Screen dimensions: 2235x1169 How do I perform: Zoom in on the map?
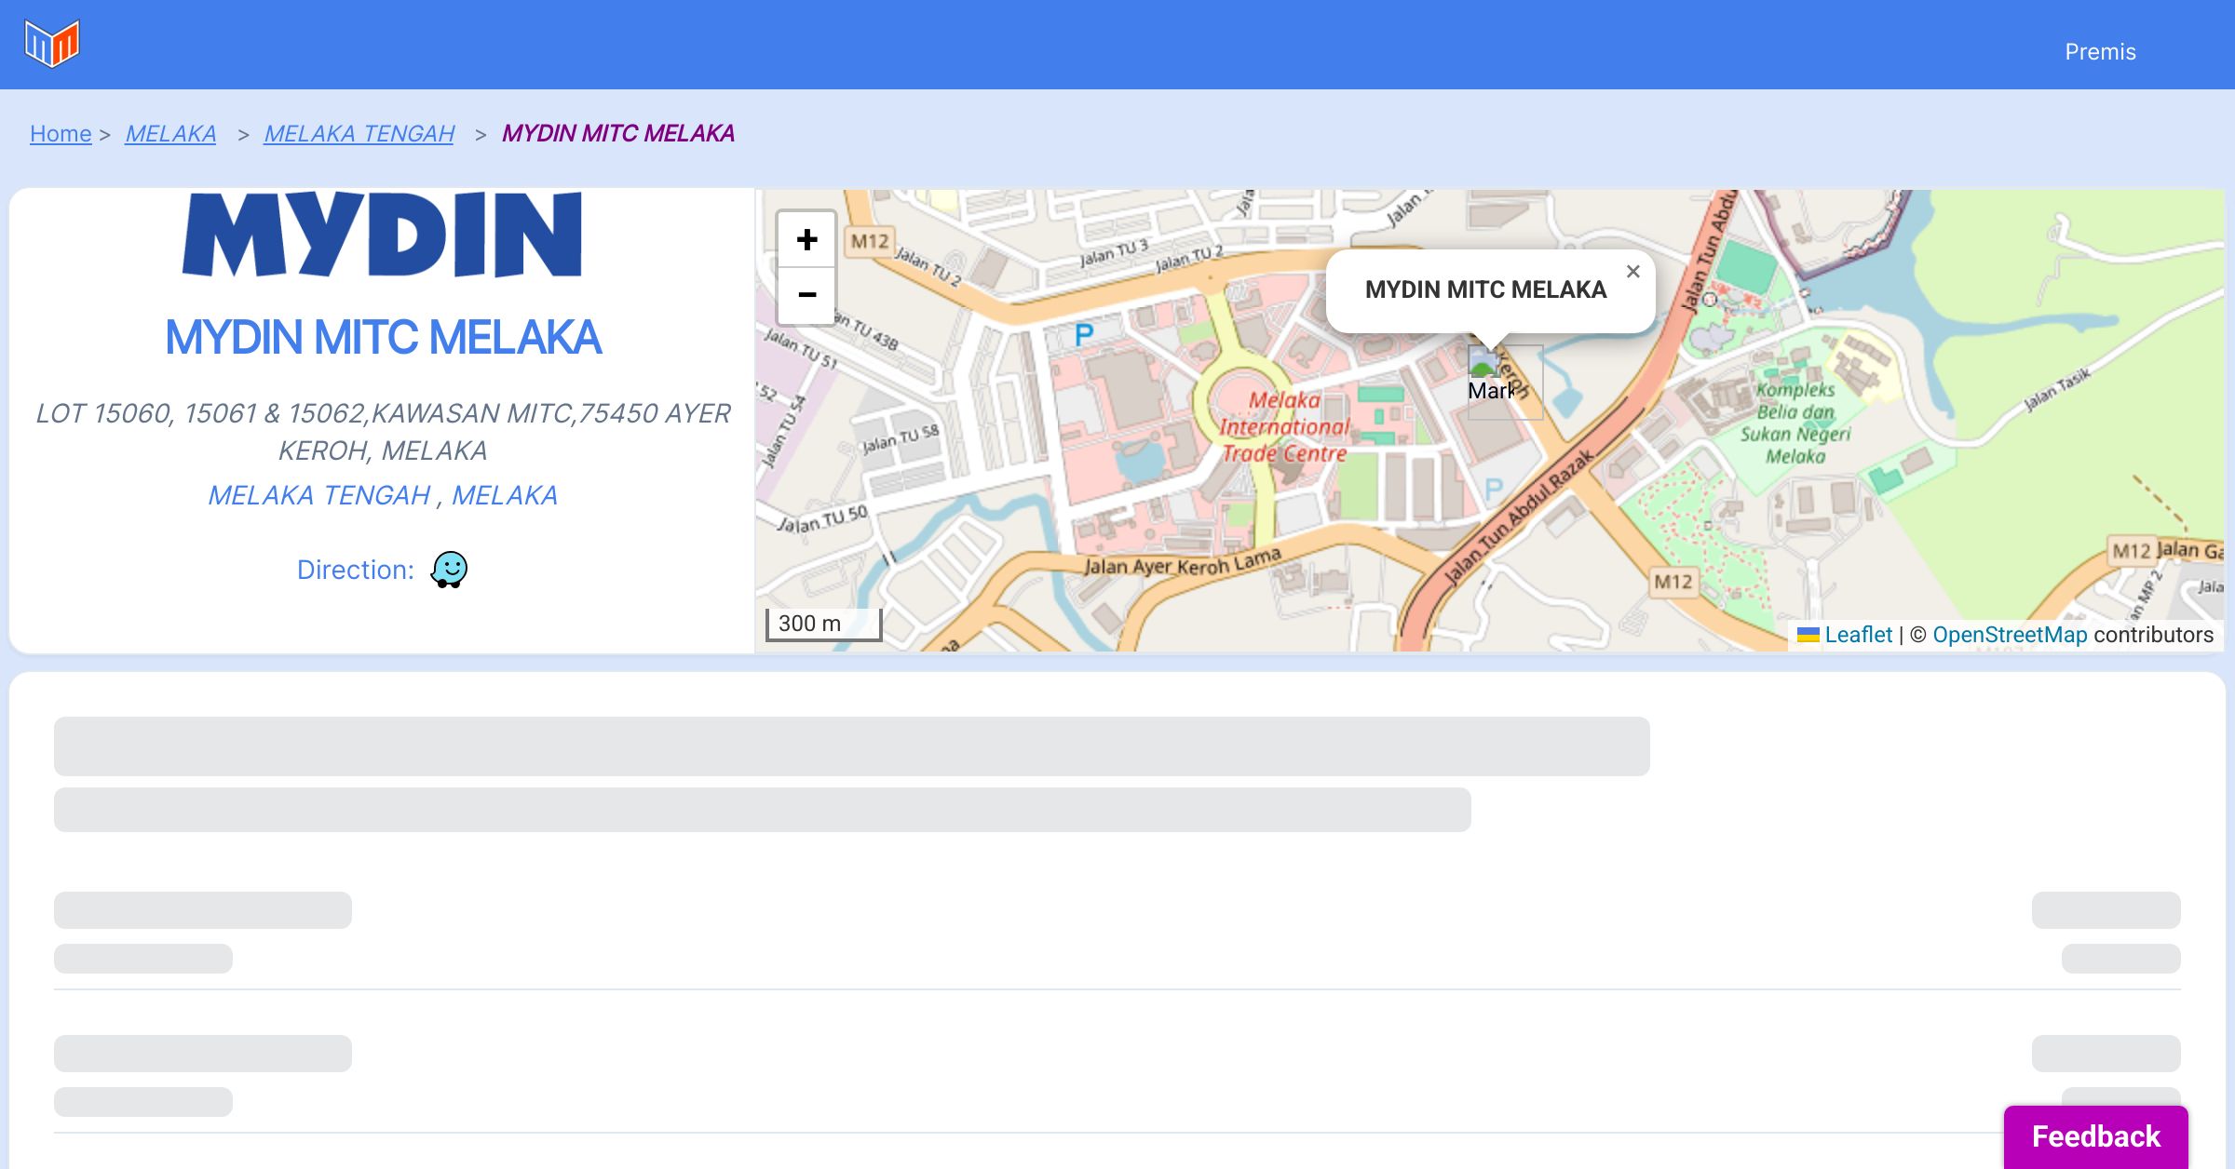coord(806,240)
